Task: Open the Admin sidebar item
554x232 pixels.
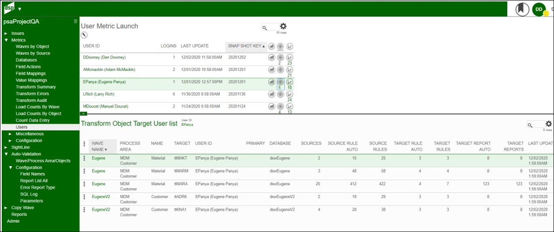Action: 13,221
